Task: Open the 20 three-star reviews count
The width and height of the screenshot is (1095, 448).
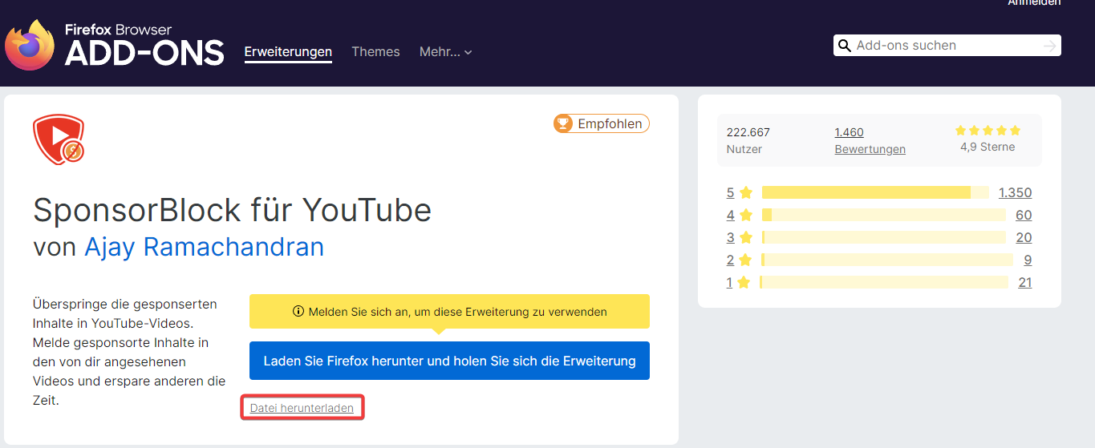Action: click(x=1024, y=237)
